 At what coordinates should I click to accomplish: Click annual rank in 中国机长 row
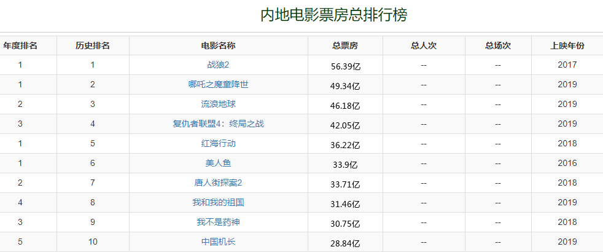click(x=20, y=242)
